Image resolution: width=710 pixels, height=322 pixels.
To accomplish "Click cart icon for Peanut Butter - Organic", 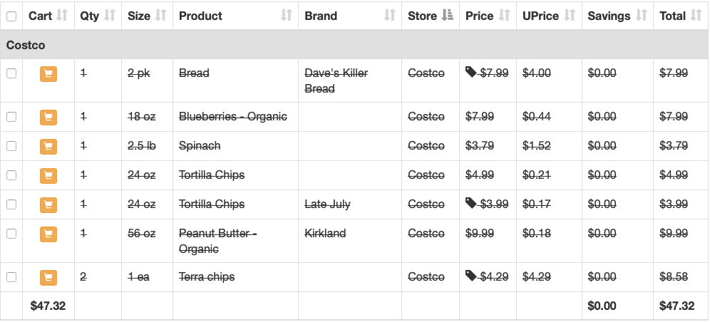I will (48, 234).
